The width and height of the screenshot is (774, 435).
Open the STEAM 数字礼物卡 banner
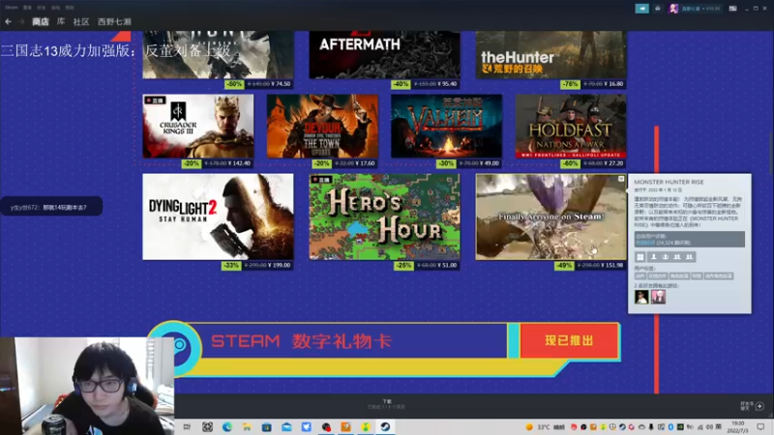[385, 348]
